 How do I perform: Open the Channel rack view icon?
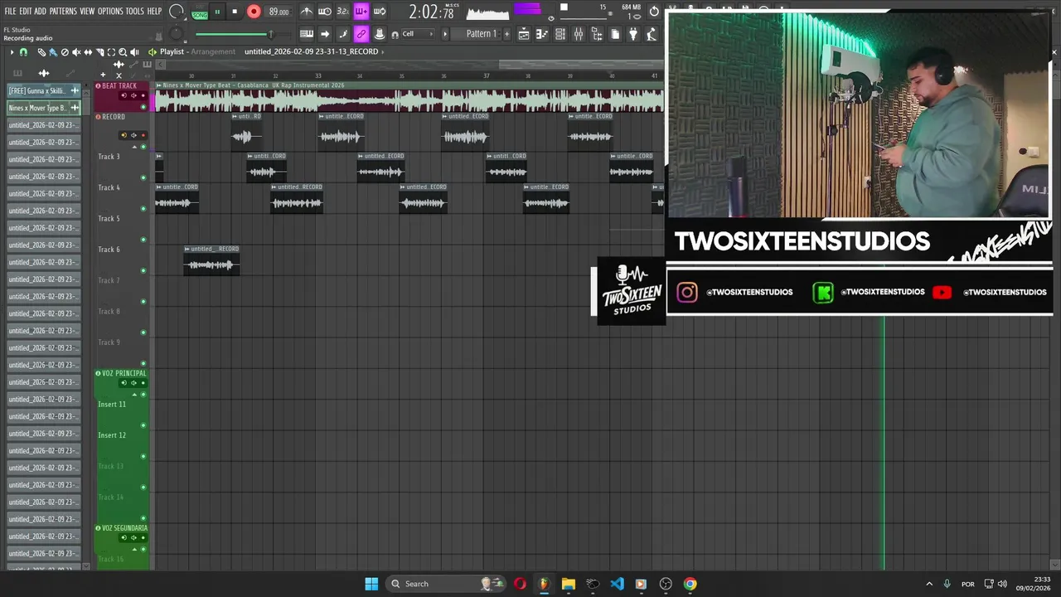(560, 34)
